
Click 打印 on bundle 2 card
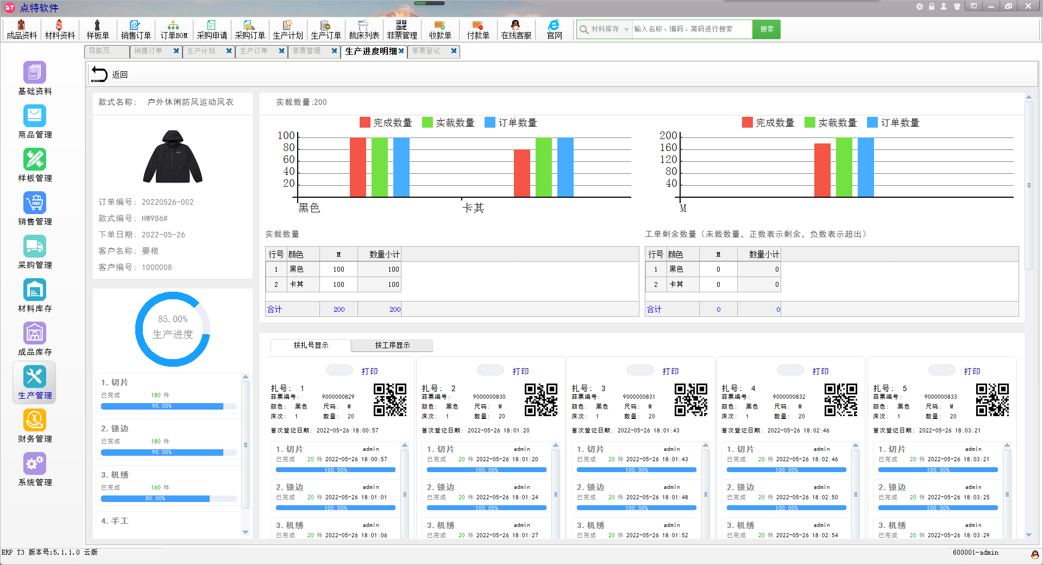tap(520, 372)
